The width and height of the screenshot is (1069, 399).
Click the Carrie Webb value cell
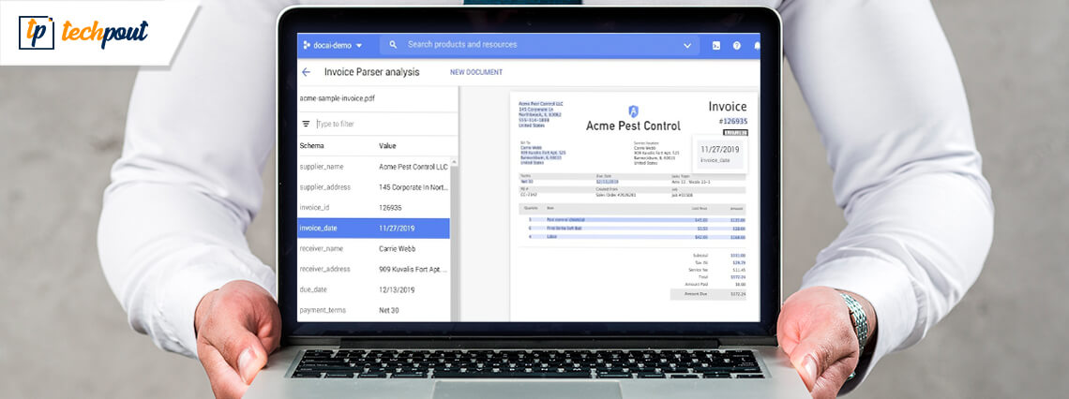(397, 248)
